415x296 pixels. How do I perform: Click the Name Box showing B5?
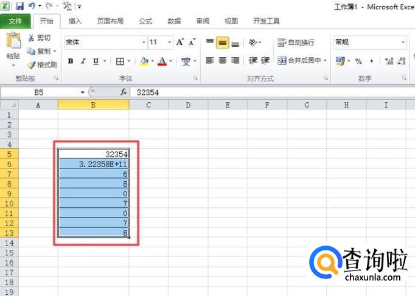coord(39,92)
